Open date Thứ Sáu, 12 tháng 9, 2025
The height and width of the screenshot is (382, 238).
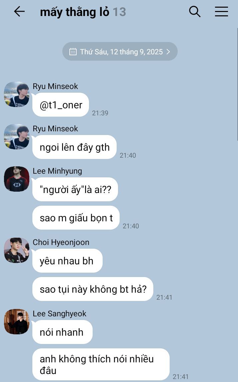tap(120, 51)
